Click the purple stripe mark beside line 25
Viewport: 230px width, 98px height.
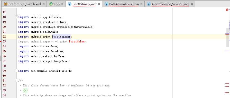coord(227,51)
